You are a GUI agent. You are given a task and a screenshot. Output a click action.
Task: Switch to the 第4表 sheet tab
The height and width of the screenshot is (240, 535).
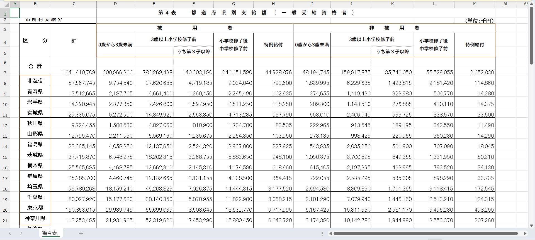click(50, 233)
